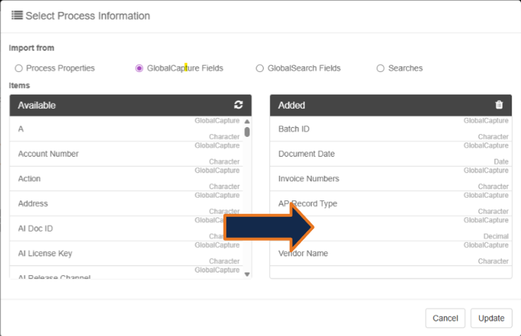Select 'Address' in Available list
Image resolution: width=521 pixels, height=336 pixels.
126,204
